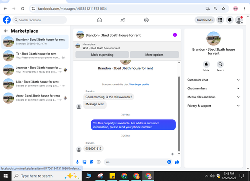Open Chrome three-dot menu
Image resolution: width=250 pixels, height=181 pixels.
(x=244, y=9)
